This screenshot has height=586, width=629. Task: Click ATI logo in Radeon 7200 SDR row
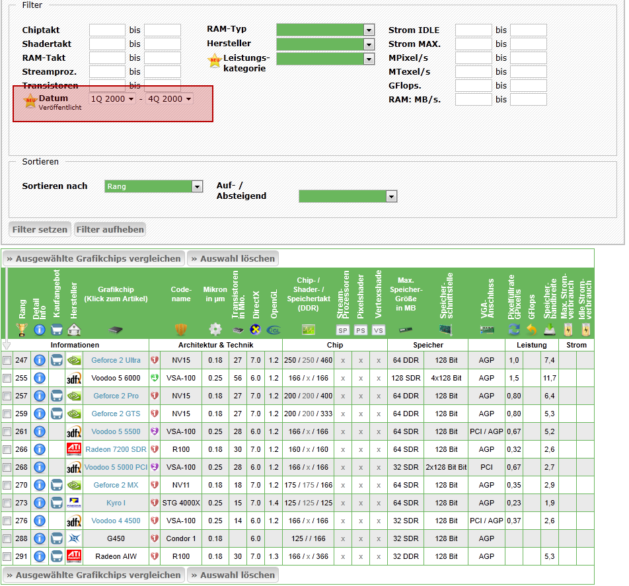point(74,449)
